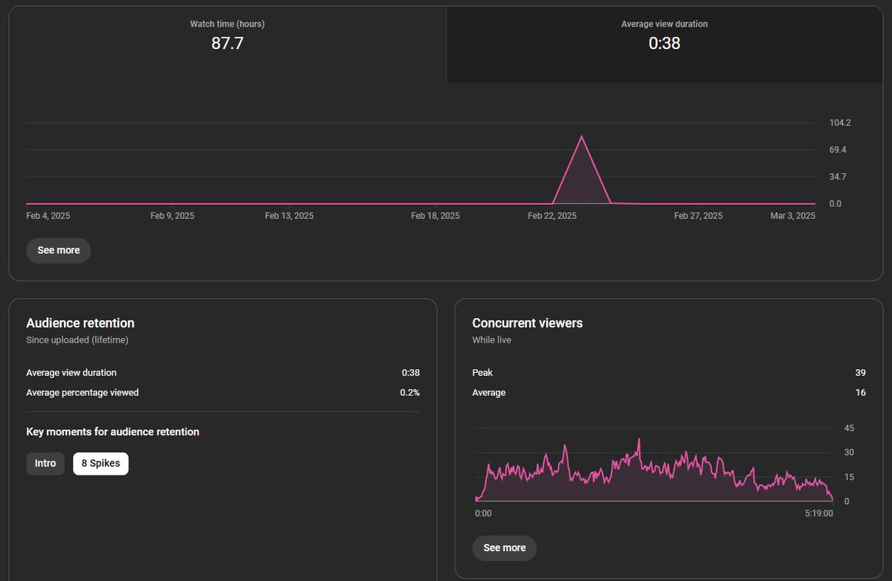892x581 pixels.
Task: Click the Feb 22, 2025 axis label
Action: tap(552, 216)
